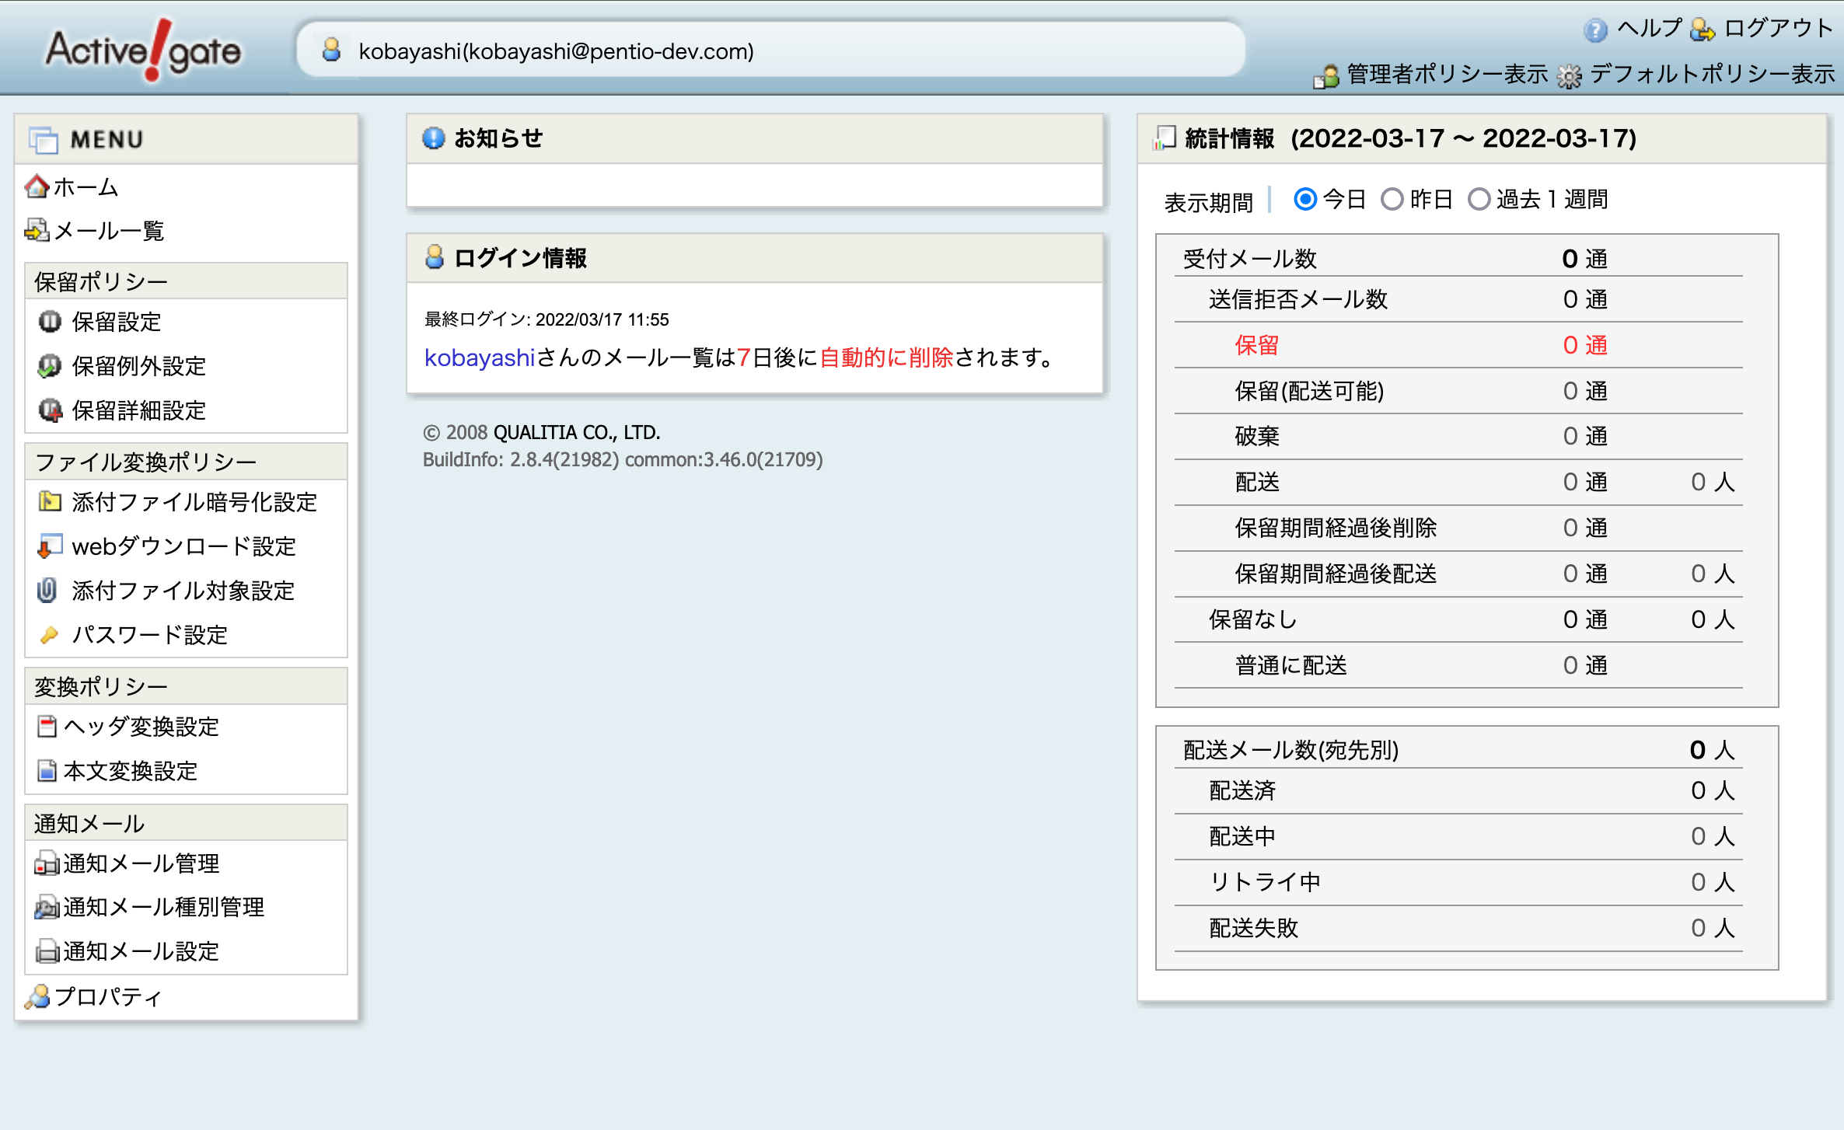Select the 過去1週間 display period radio
Viewport: 1844px width, 1130px height.
pos(1479,200)
